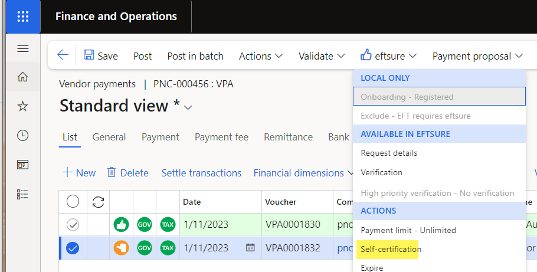The width and height of the screenshot is (537, 272).
Task: Expand the Payment proposal dropdown
Action: 478,56
